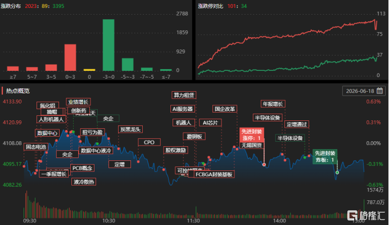Image resolution: width=389 pixels, height=225 pixels.
Task: Click the 机器人 tag
Action: click(x=183, y=123)
